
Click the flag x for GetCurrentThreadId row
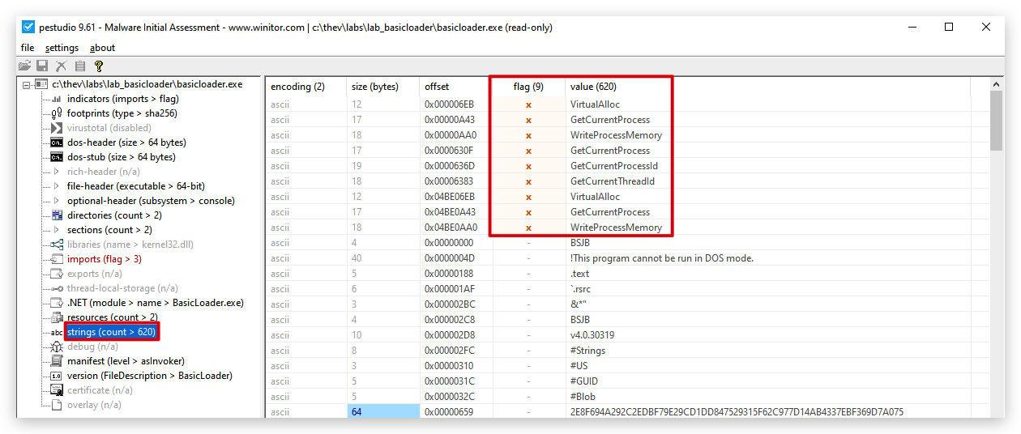click(528, 181)
